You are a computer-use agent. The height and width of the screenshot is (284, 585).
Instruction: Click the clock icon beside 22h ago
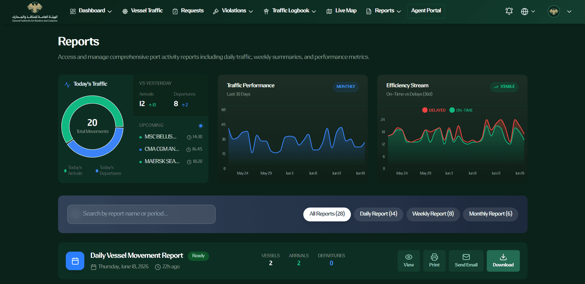[x=158, y=267]
